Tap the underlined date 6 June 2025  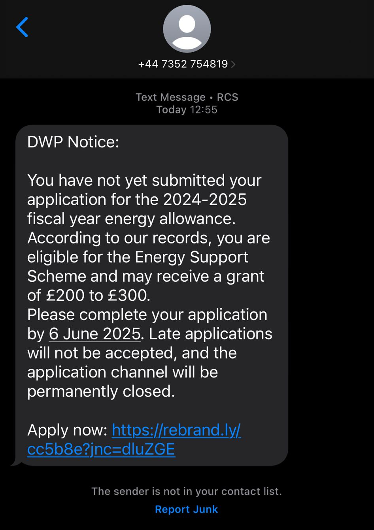(x=95, y=334)
